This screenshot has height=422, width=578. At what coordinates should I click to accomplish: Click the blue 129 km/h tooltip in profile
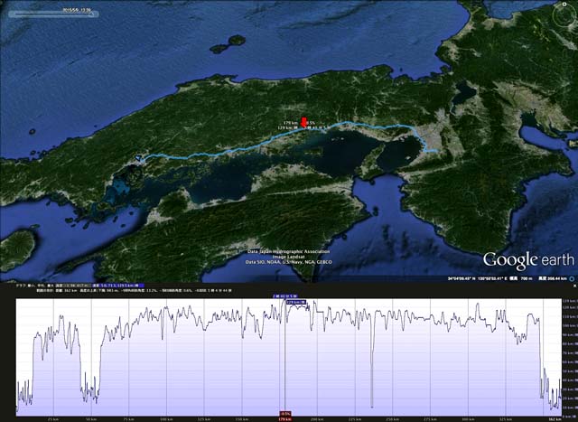click(295, 302)
